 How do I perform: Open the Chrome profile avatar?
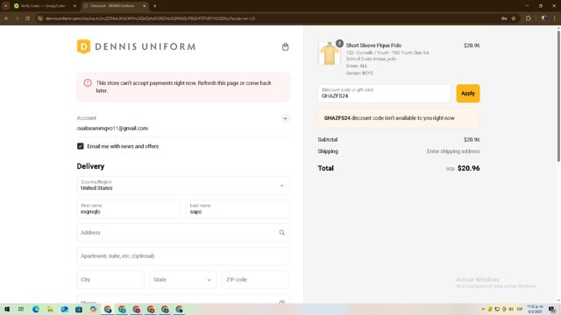pyautogui.click(x=543, y=18)
